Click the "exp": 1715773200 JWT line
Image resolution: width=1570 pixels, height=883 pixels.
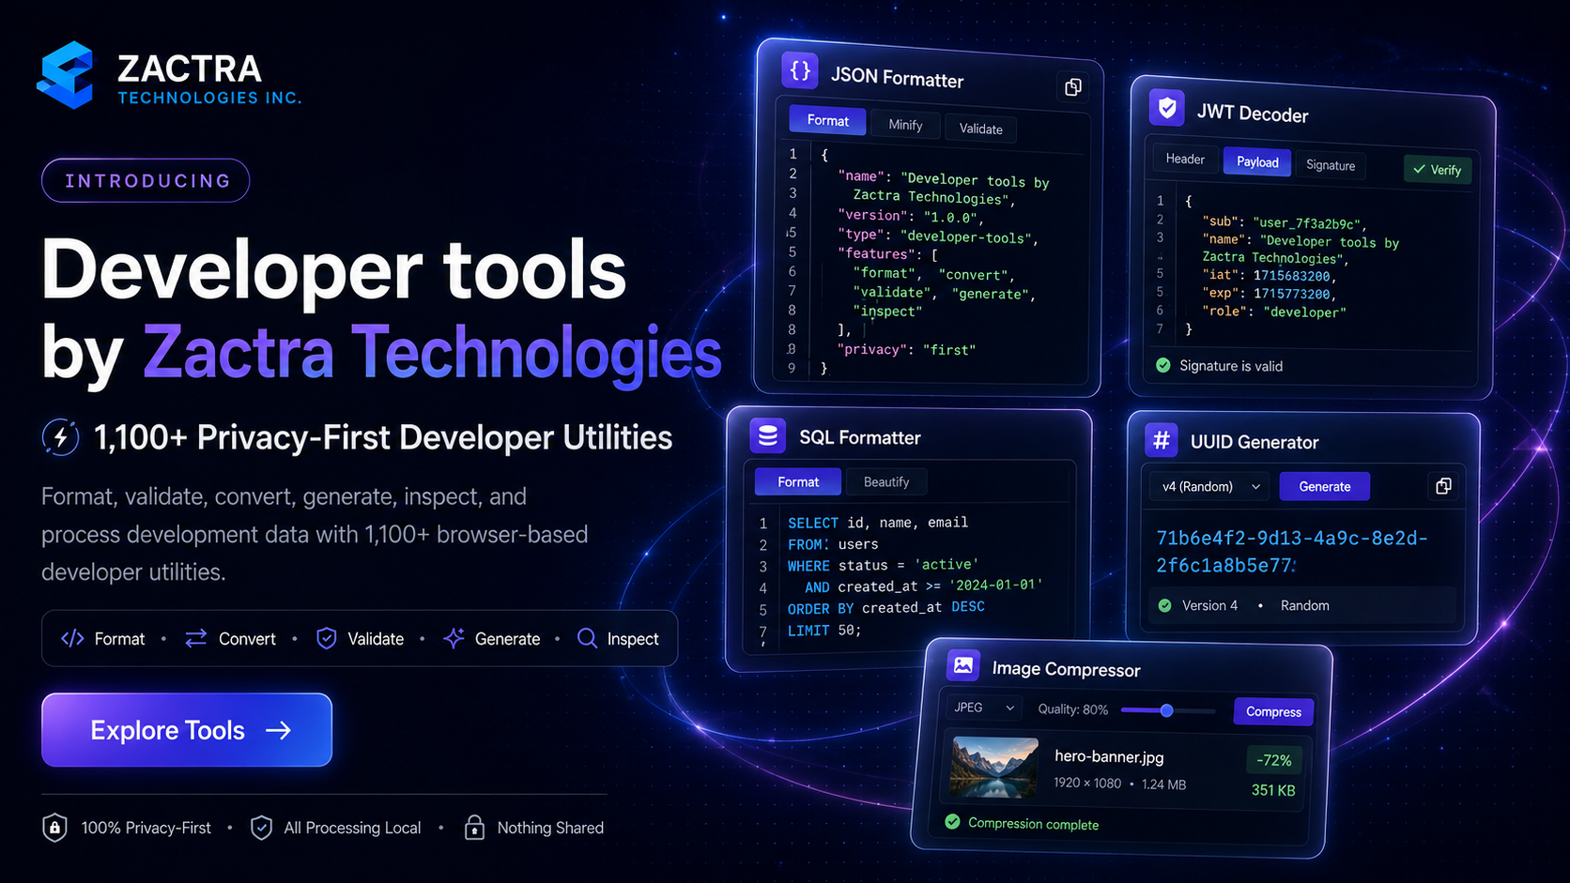click(1270, 294)
